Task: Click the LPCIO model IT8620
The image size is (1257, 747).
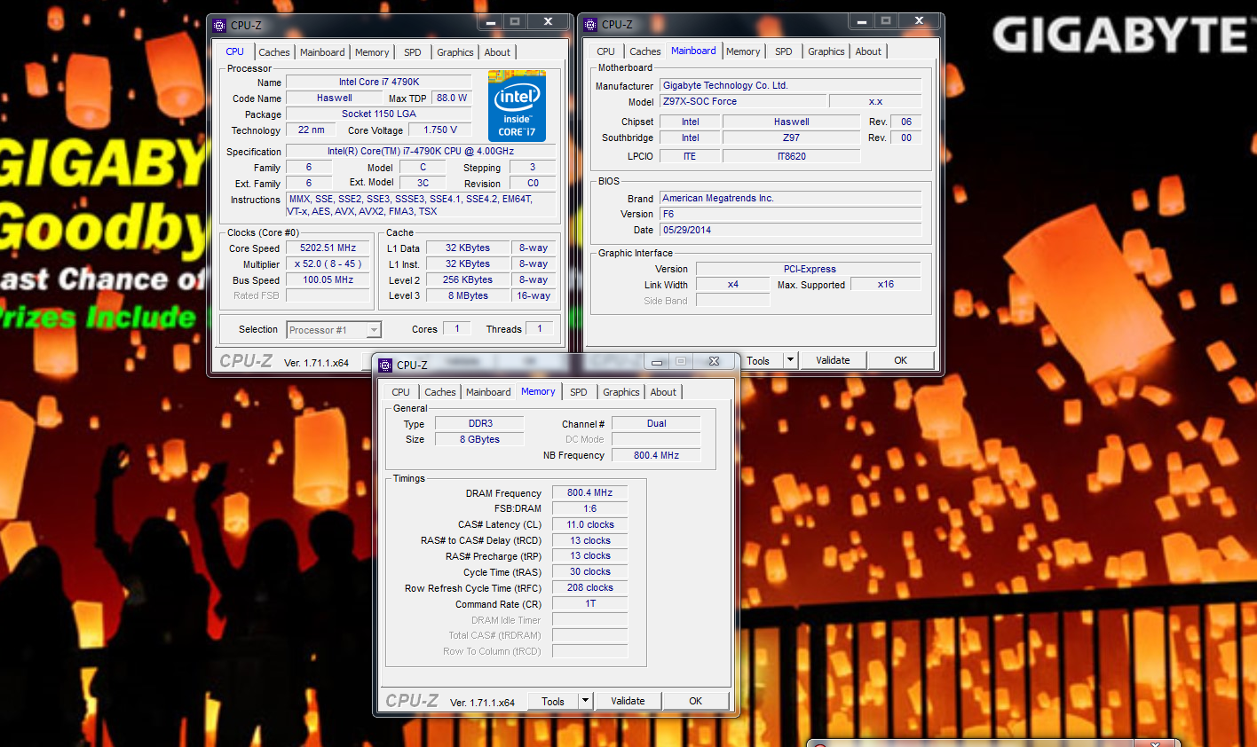Action: click(792, 156)
